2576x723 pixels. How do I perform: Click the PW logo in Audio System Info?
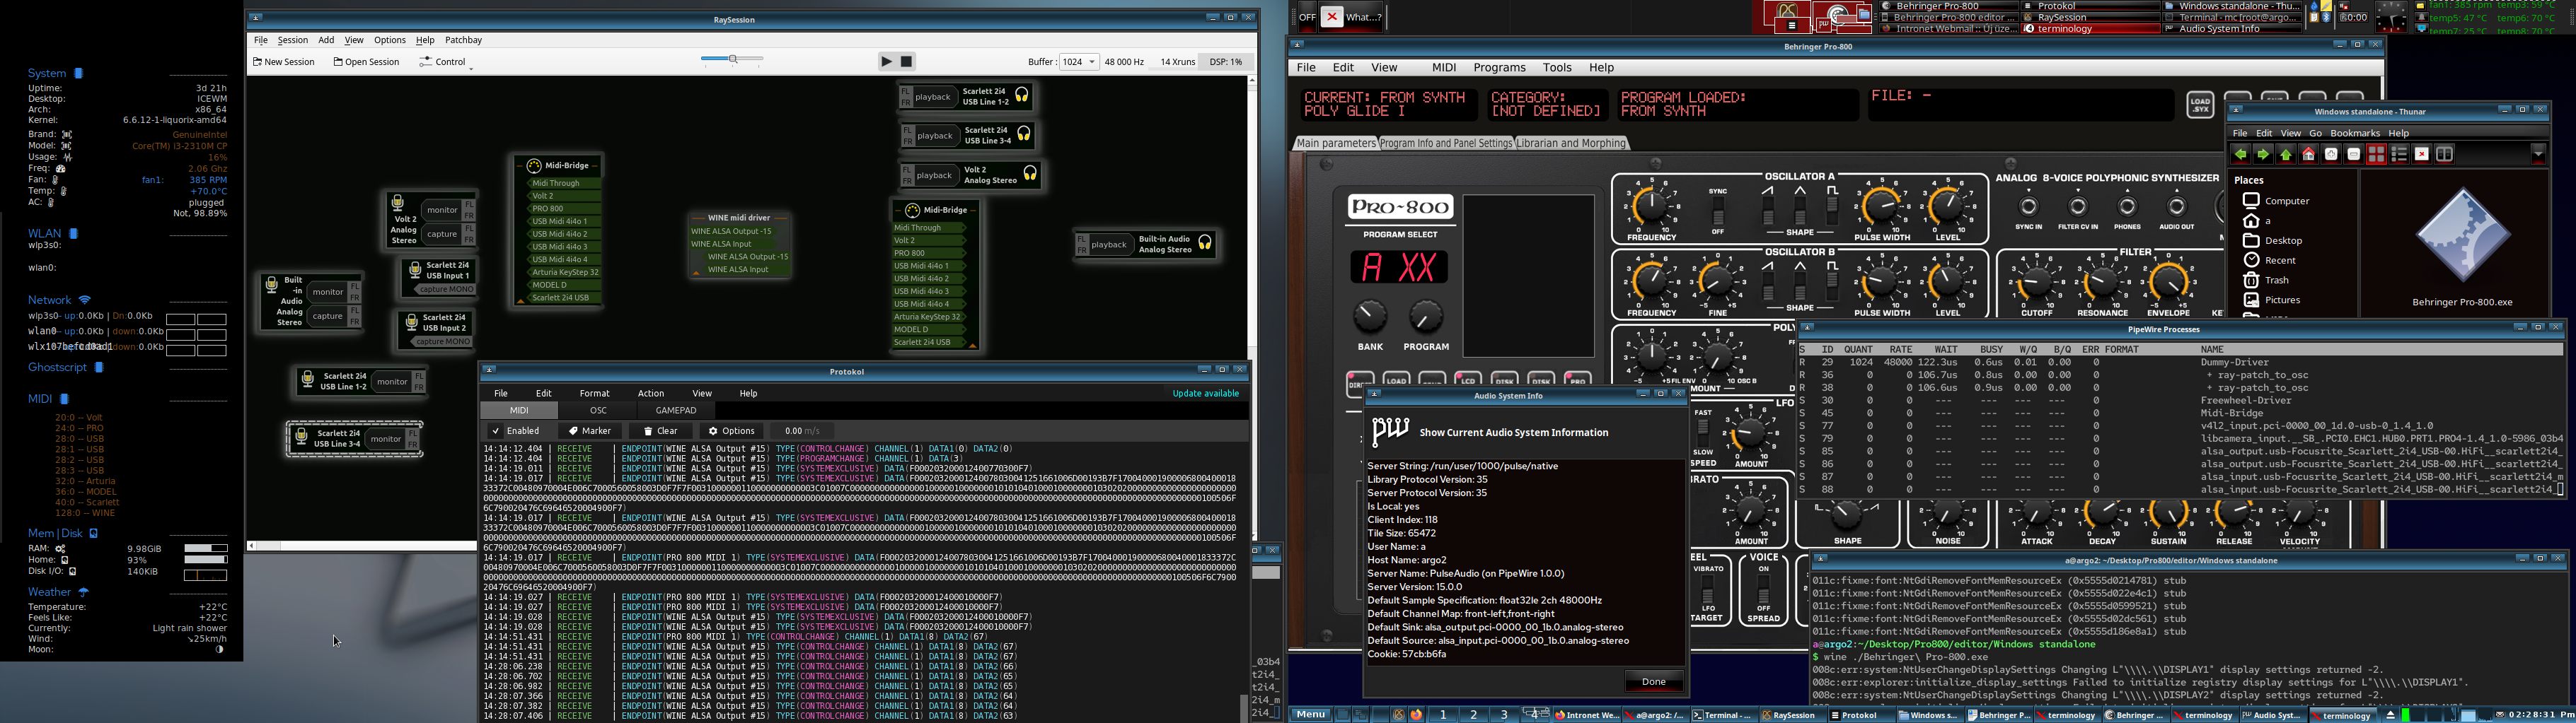1390,431
